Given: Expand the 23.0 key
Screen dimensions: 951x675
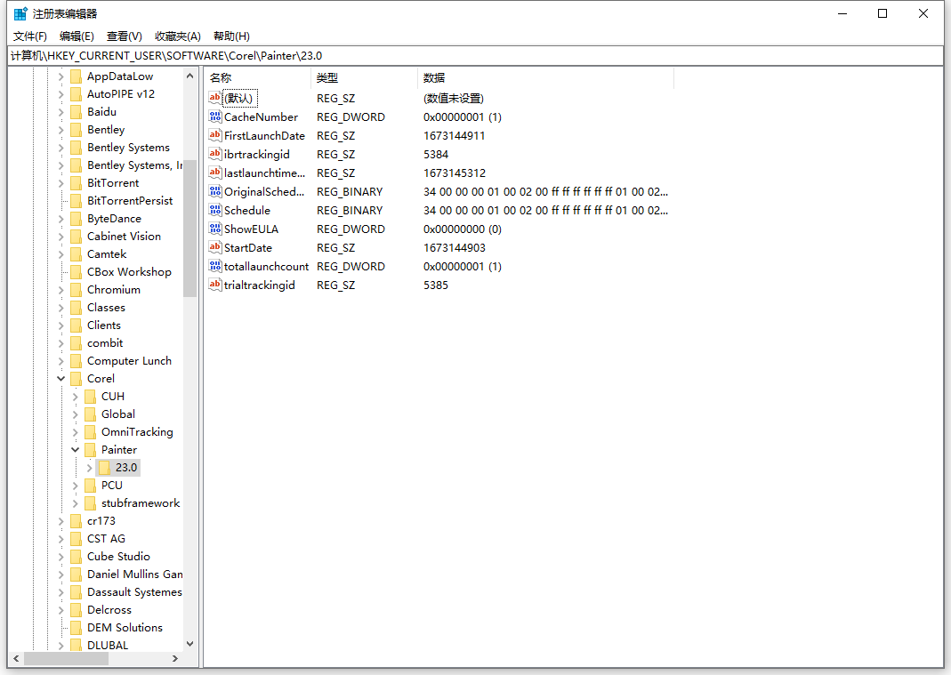Looking at the screenshot, I should [89, 468].
